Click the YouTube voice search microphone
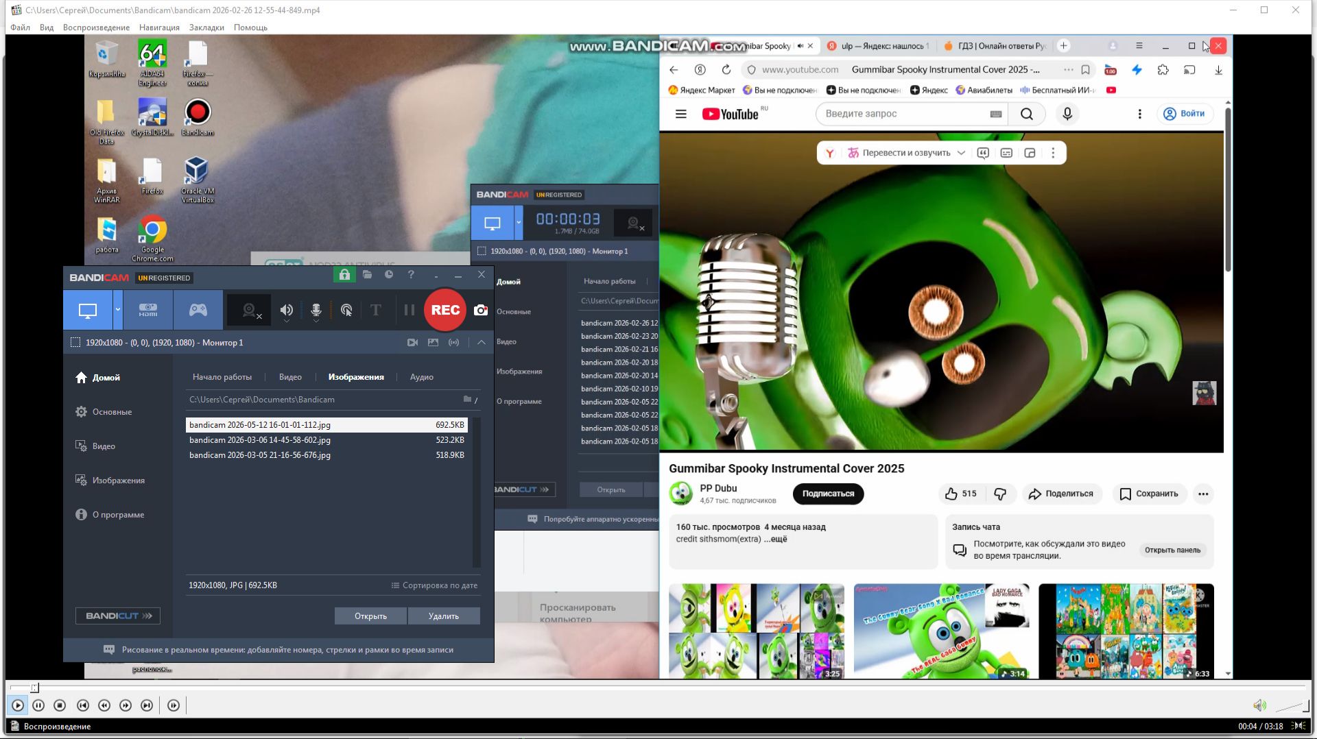The width and height of the screenshot is (1317, 739). (1067, 114)
